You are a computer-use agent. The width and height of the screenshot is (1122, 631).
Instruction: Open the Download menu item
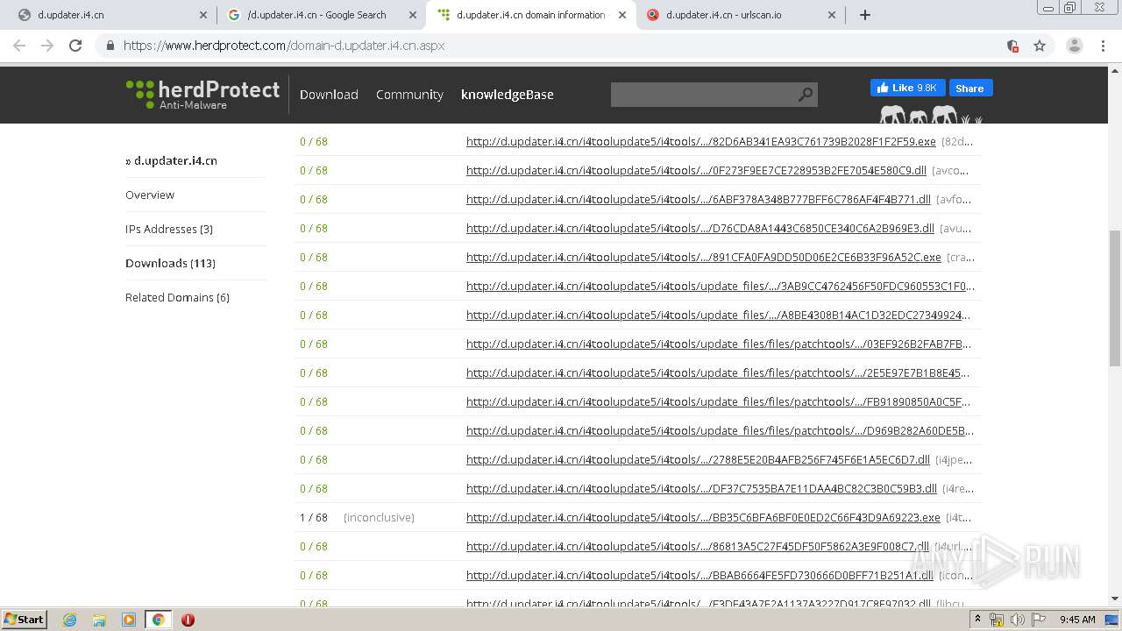tap(329, 95)
